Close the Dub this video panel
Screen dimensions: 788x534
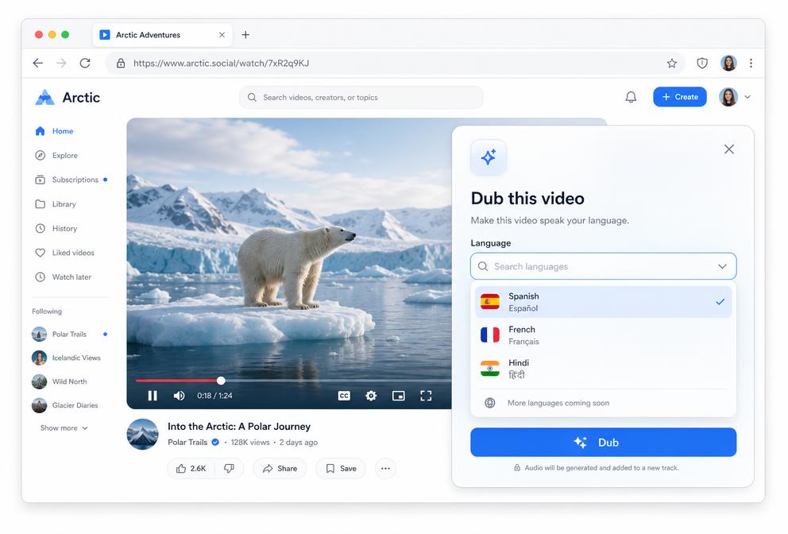click(728, 149)
